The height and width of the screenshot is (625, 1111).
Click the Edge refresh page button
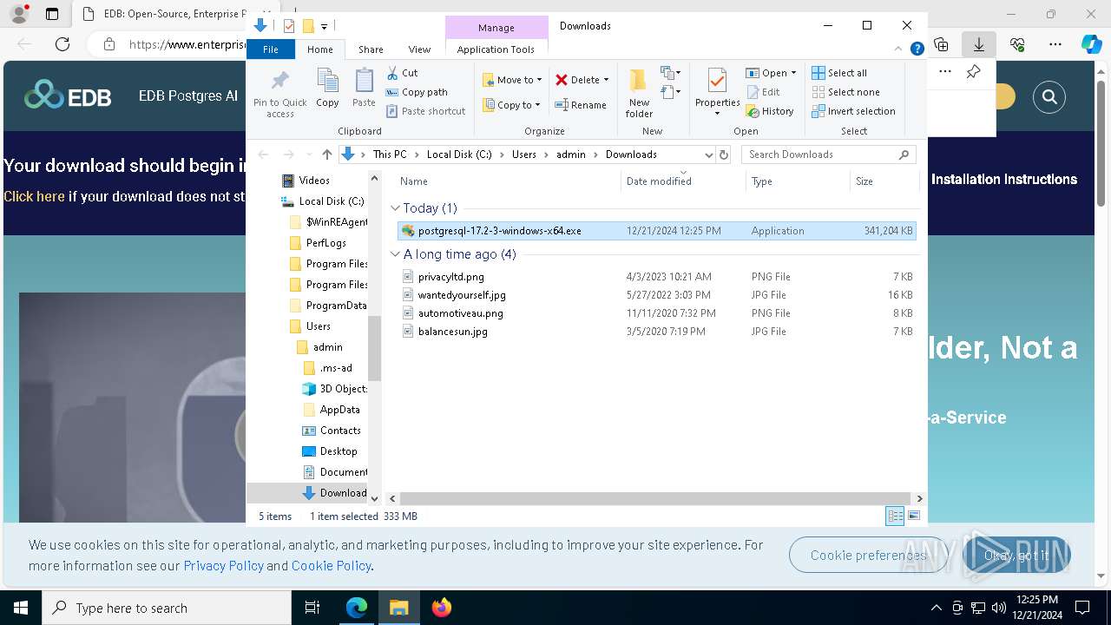pos(62,44)
